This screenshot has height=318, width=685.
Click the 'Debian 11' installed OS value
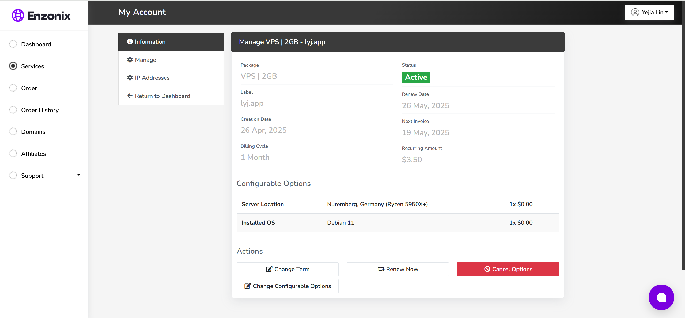(x=340, y=223)
